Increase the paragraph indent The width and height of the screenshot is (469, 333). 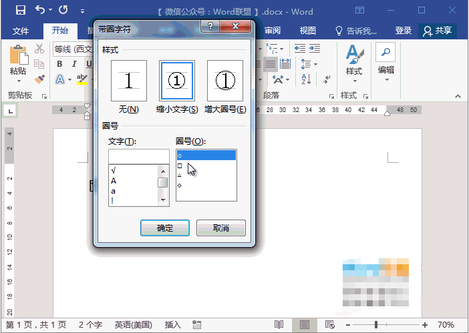[x=315, y=49]
